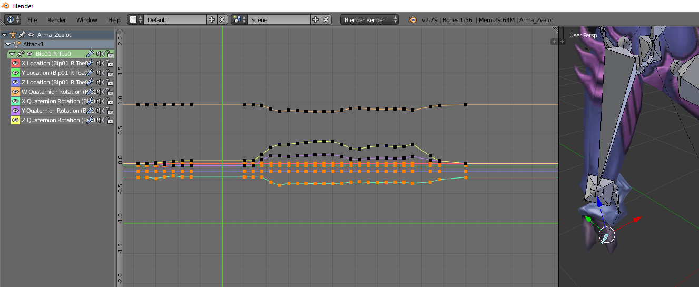Image resolution: width=699 pixels, height=287 pixels.
Task: Hide the X Quaternion Rotation curve
Action: (15, 101)
